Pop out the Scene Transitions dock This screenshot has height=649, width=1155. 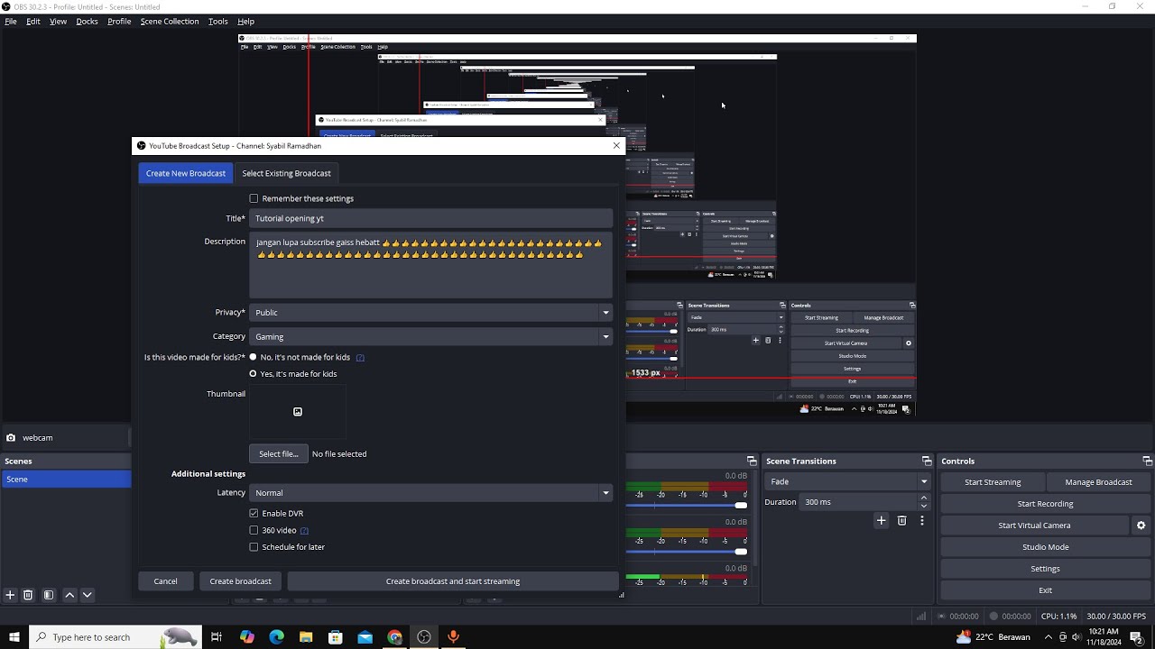(x=926, y=461)
